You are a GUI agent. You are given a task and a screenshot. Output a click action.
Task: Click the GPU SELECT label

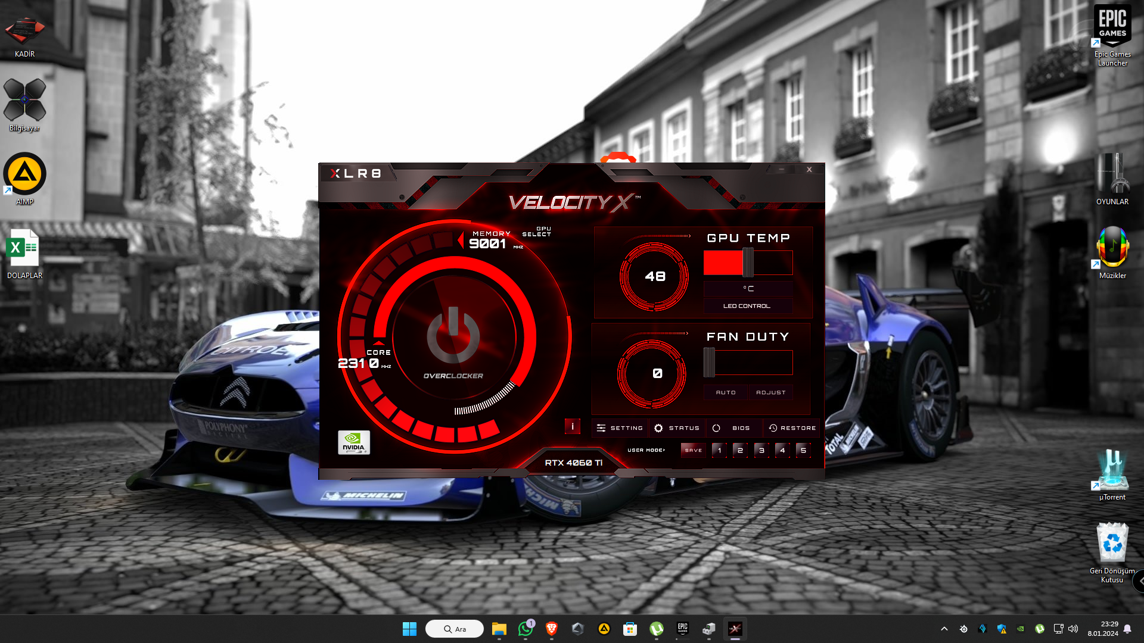pyautogui.click(x=537, y=232)
